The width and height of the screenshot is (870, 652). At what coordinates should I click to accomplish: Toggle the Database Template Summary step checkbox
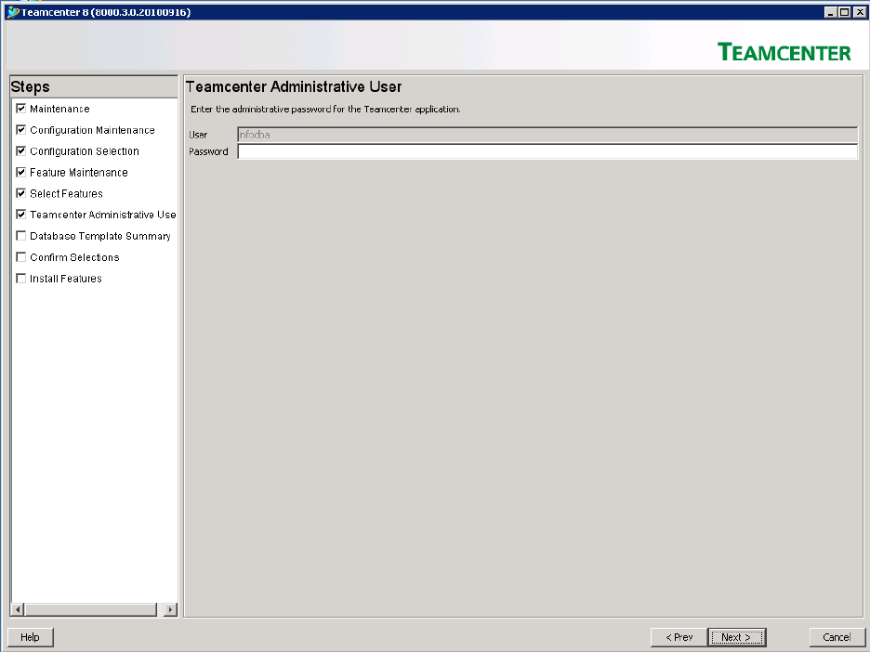(21, 236)
